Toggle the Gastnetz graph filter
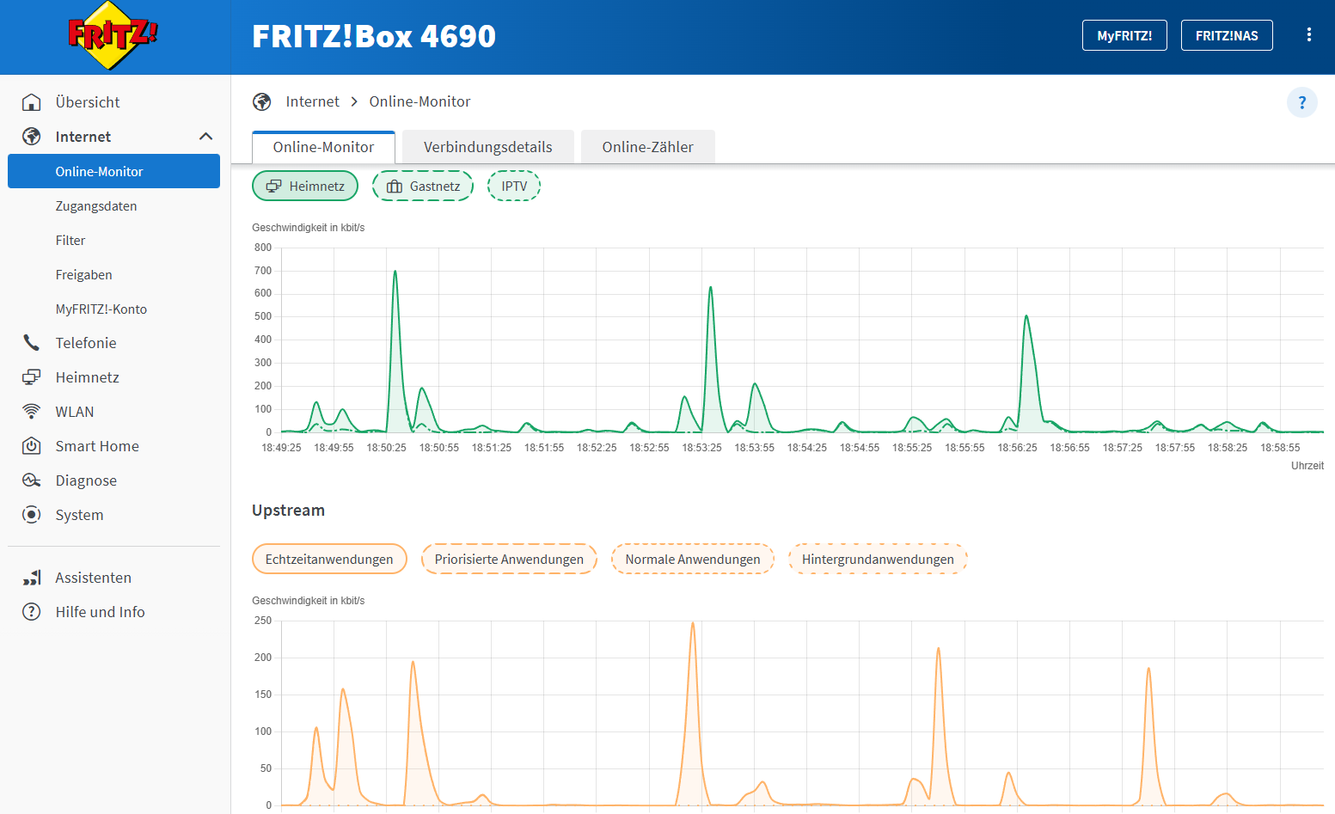 423,187
